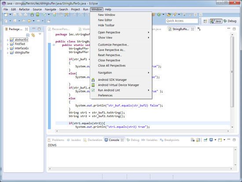This screenshot has width=242, height=182.
Task: Open Android Virtual Device Manager toolbar icon
Action: click(37, 15)
